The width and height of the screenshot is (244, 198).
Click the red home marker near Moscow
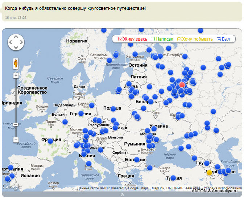click(x=182, y=85)
